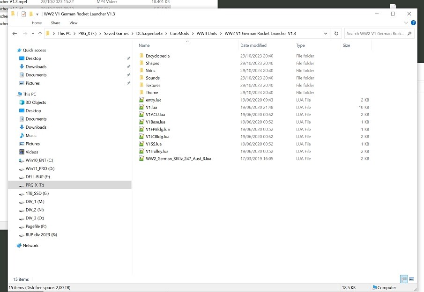424x292 pixels.
Task: Open the View ribbon tab
Action: 74,23
